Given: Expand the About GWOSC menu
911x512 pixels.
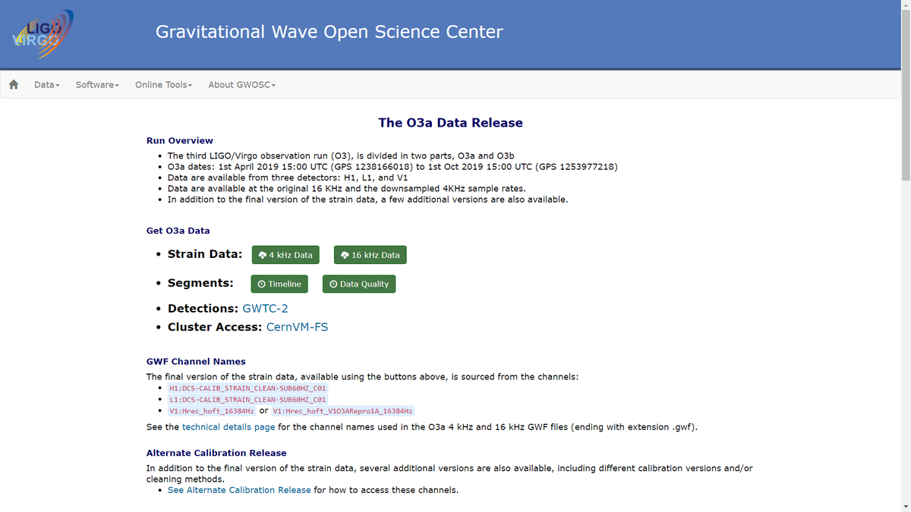Looking at the screenshot, I should point(241,84).
